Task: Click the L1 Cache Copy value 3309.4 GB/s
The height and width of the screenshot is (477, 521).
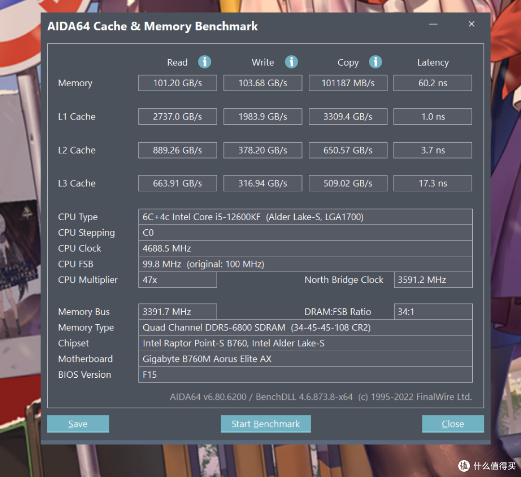Action: click(348, 117)
